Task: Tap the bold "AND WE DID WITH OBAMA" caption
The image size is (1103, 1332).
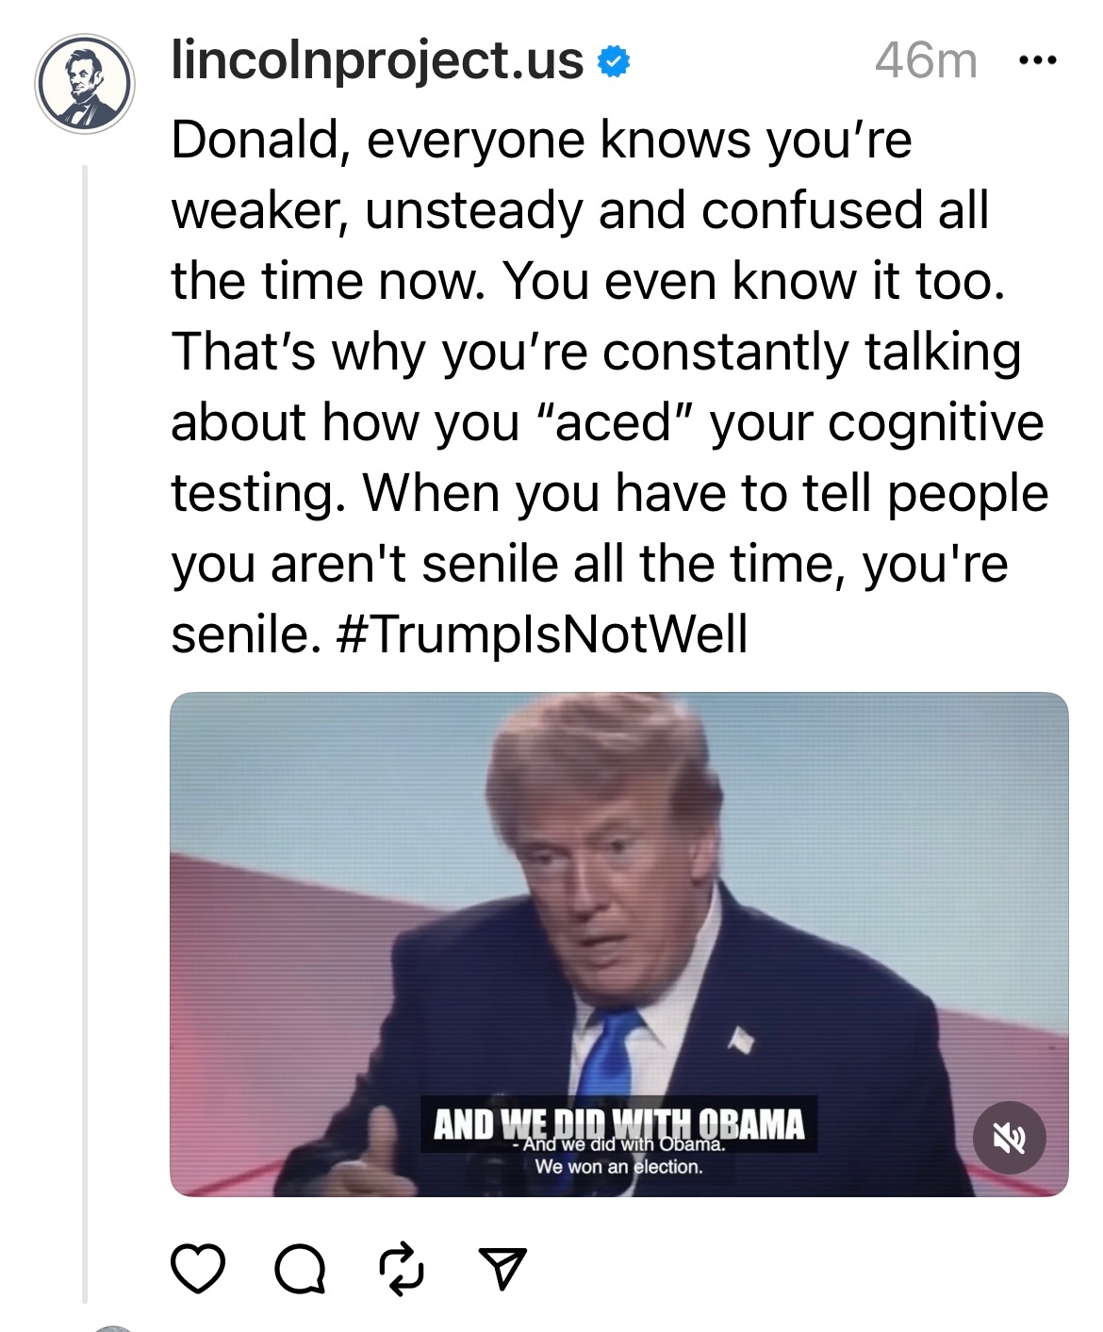Action: coord(618,1122)
